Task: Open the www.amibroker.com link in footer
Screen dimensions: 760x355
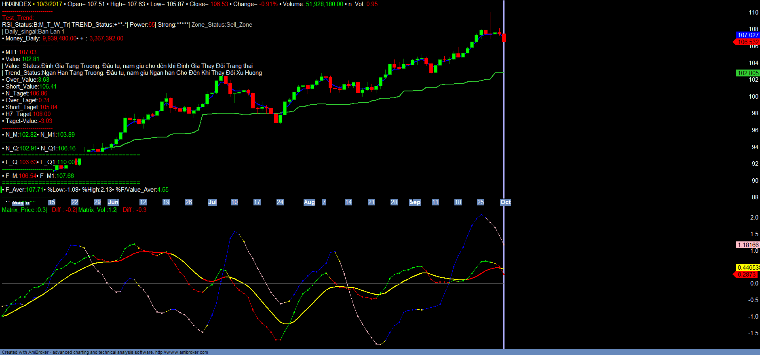Action: click(x=182, y=352)
